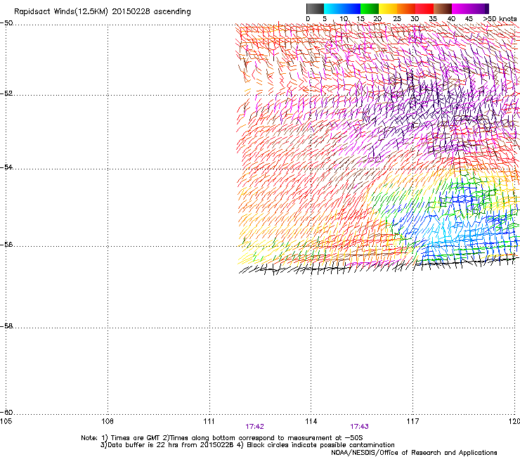Click the yellow 20-25 knots color segment

coord(388,8)
